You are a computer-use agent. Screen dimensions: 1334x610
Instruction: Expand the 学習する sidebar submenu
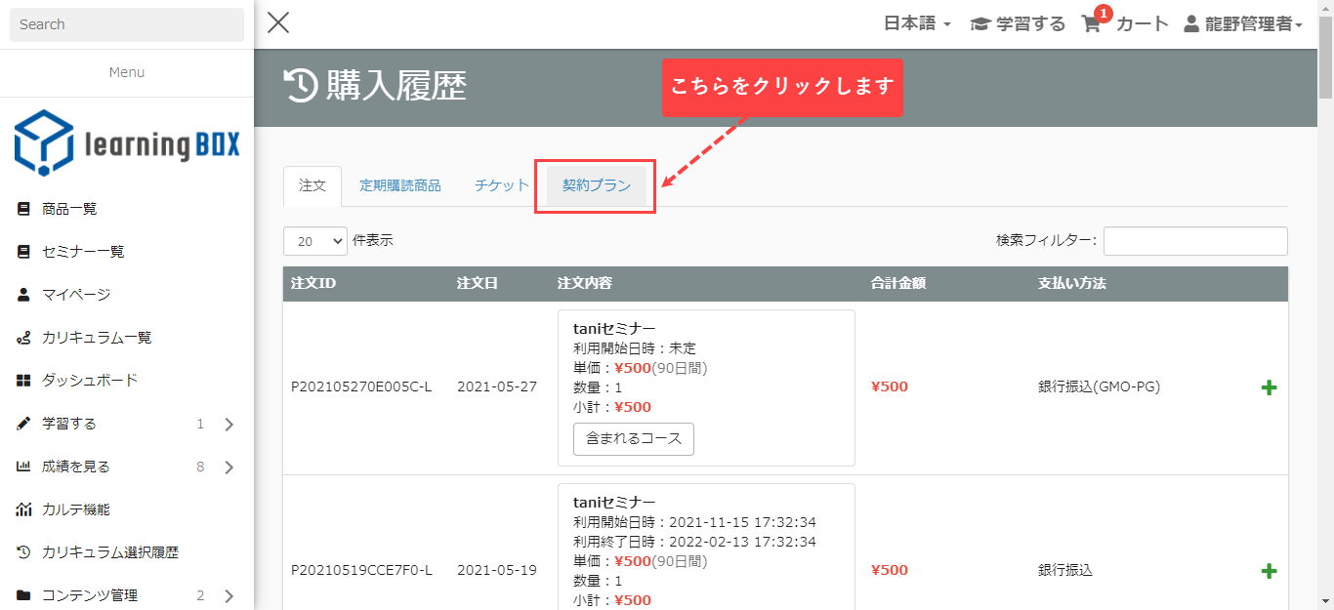click(229, 425)
